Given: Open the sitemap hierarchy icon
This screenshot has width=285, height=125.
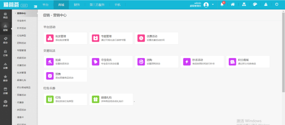Looking at the screenshot, I should 244,4.
